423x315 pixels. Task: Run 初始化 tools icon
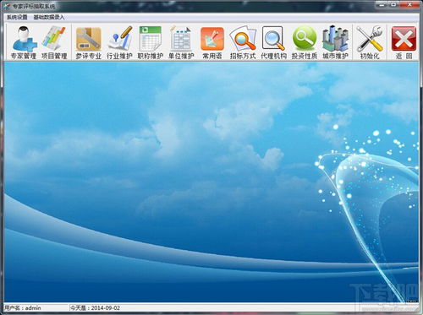pos(370,42)
